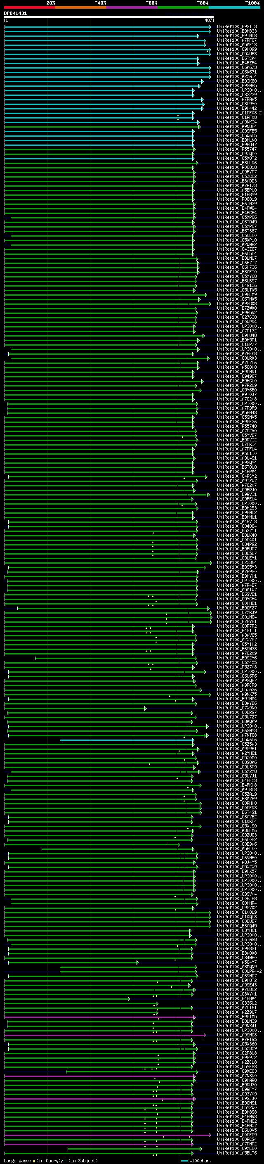Screen dimensions: 264x1164
Task: Click the orange 40% identity legend segment
Action: [x=81, y=7]
